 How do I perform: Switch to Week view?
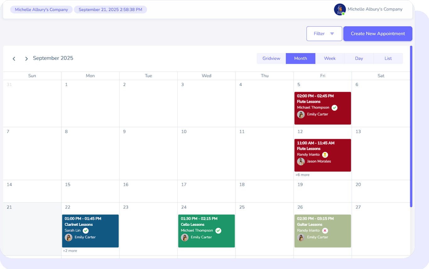pyautogui.click(x=330, y=58)
